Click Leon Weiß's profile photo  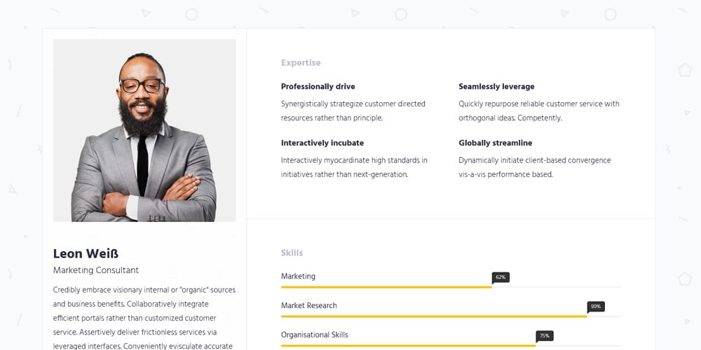point(144,130)
